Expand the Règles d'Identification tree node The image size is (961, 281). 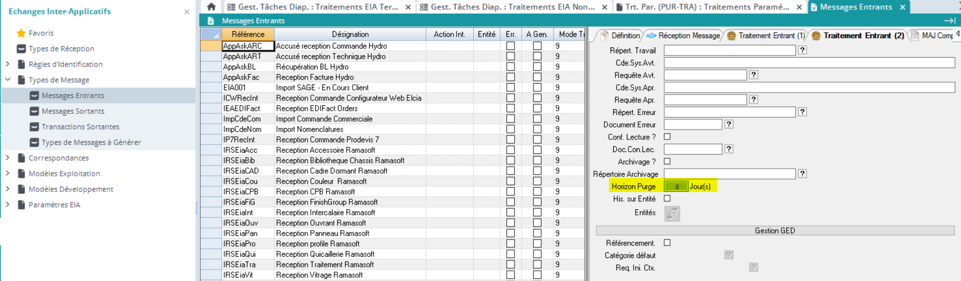point(8,64)
